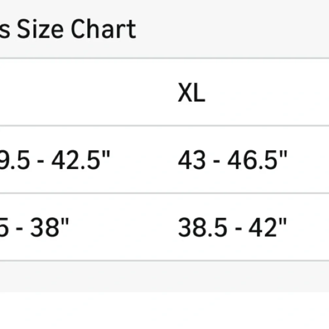Viewport: 329px width, 329px height.
Task: Select the cell ending in "42.5""
Action: pyautogui.click(x=55, y=160)
